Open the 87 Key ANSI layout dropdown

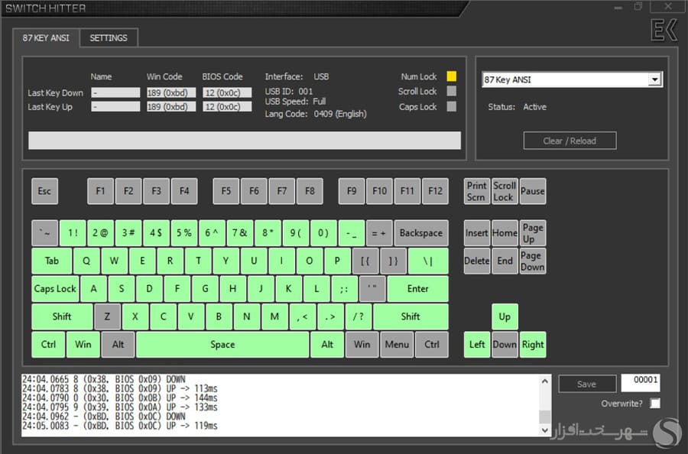click(x=654, y=80)
